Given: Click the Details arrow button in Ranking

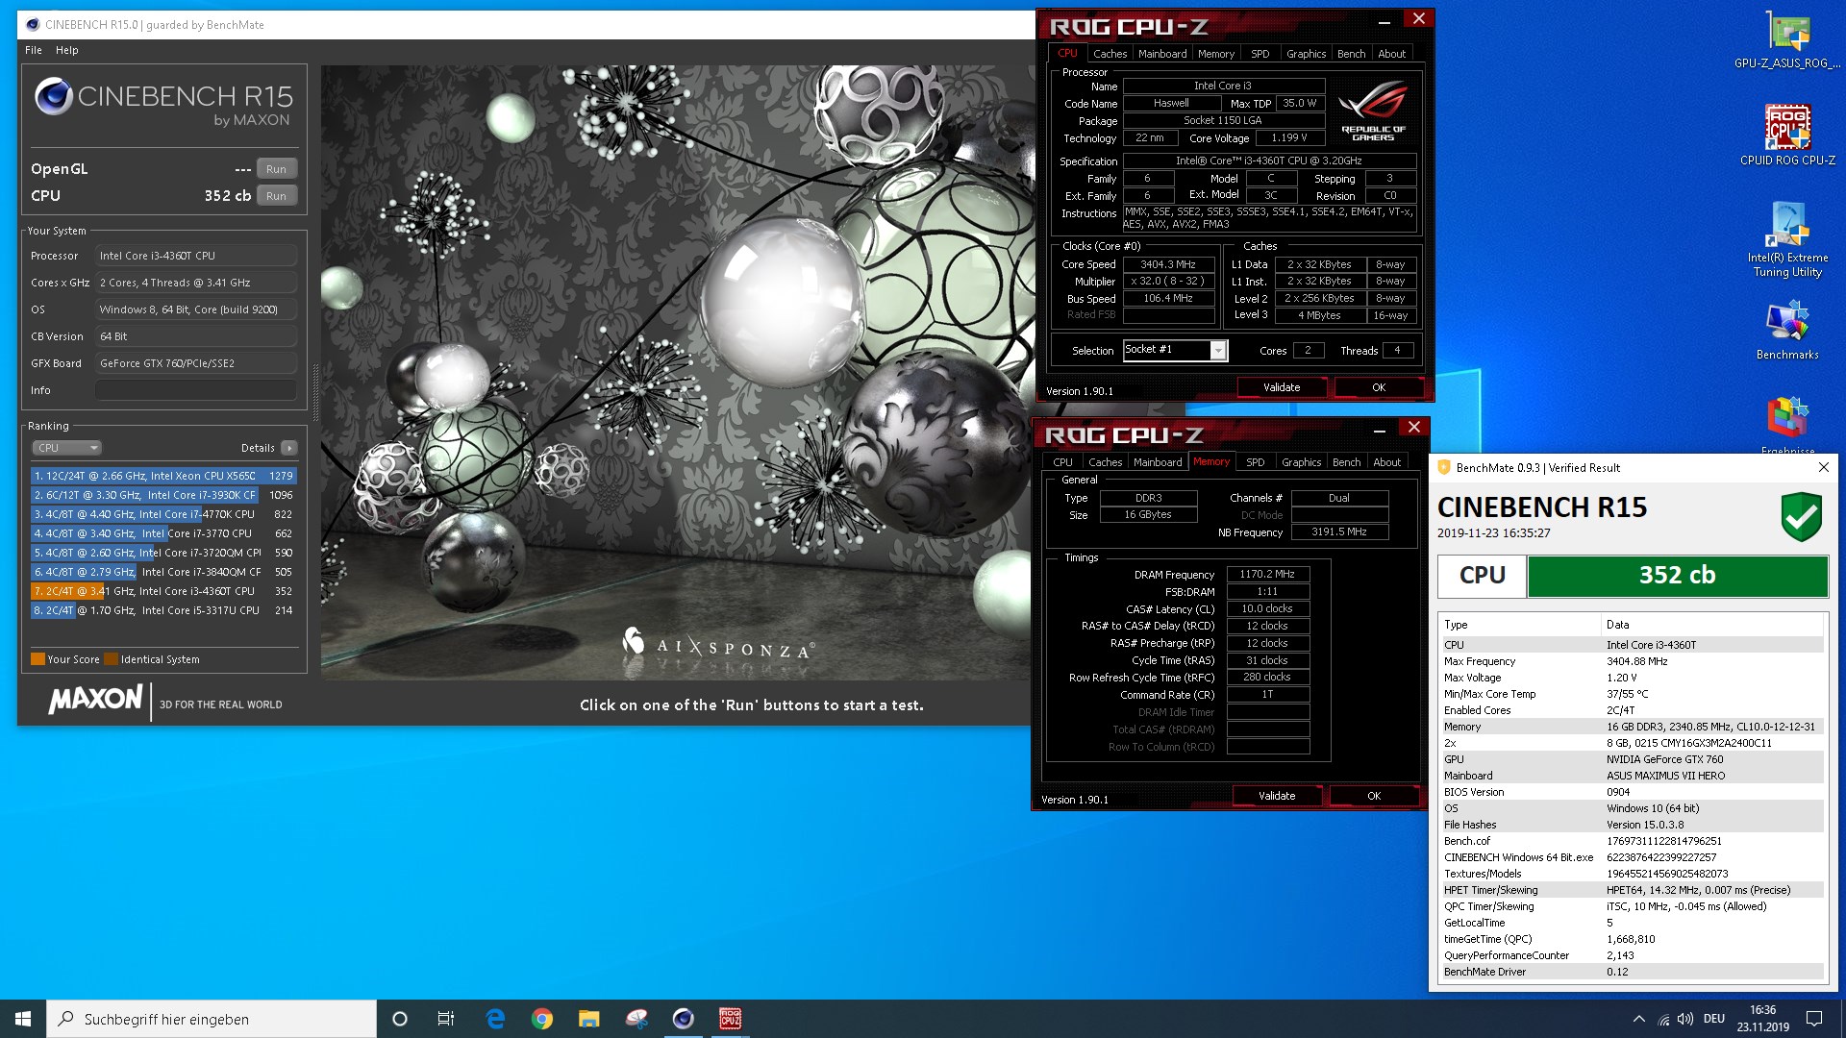Looking at the screenshot, I should pos(289,448).
